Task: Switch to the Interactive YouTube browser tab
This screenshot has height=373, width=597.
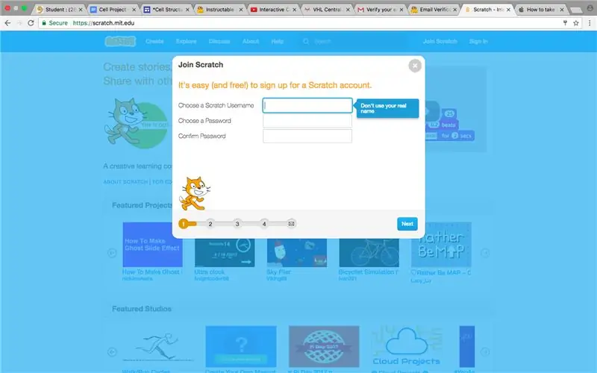Action: tap(273, 10)
